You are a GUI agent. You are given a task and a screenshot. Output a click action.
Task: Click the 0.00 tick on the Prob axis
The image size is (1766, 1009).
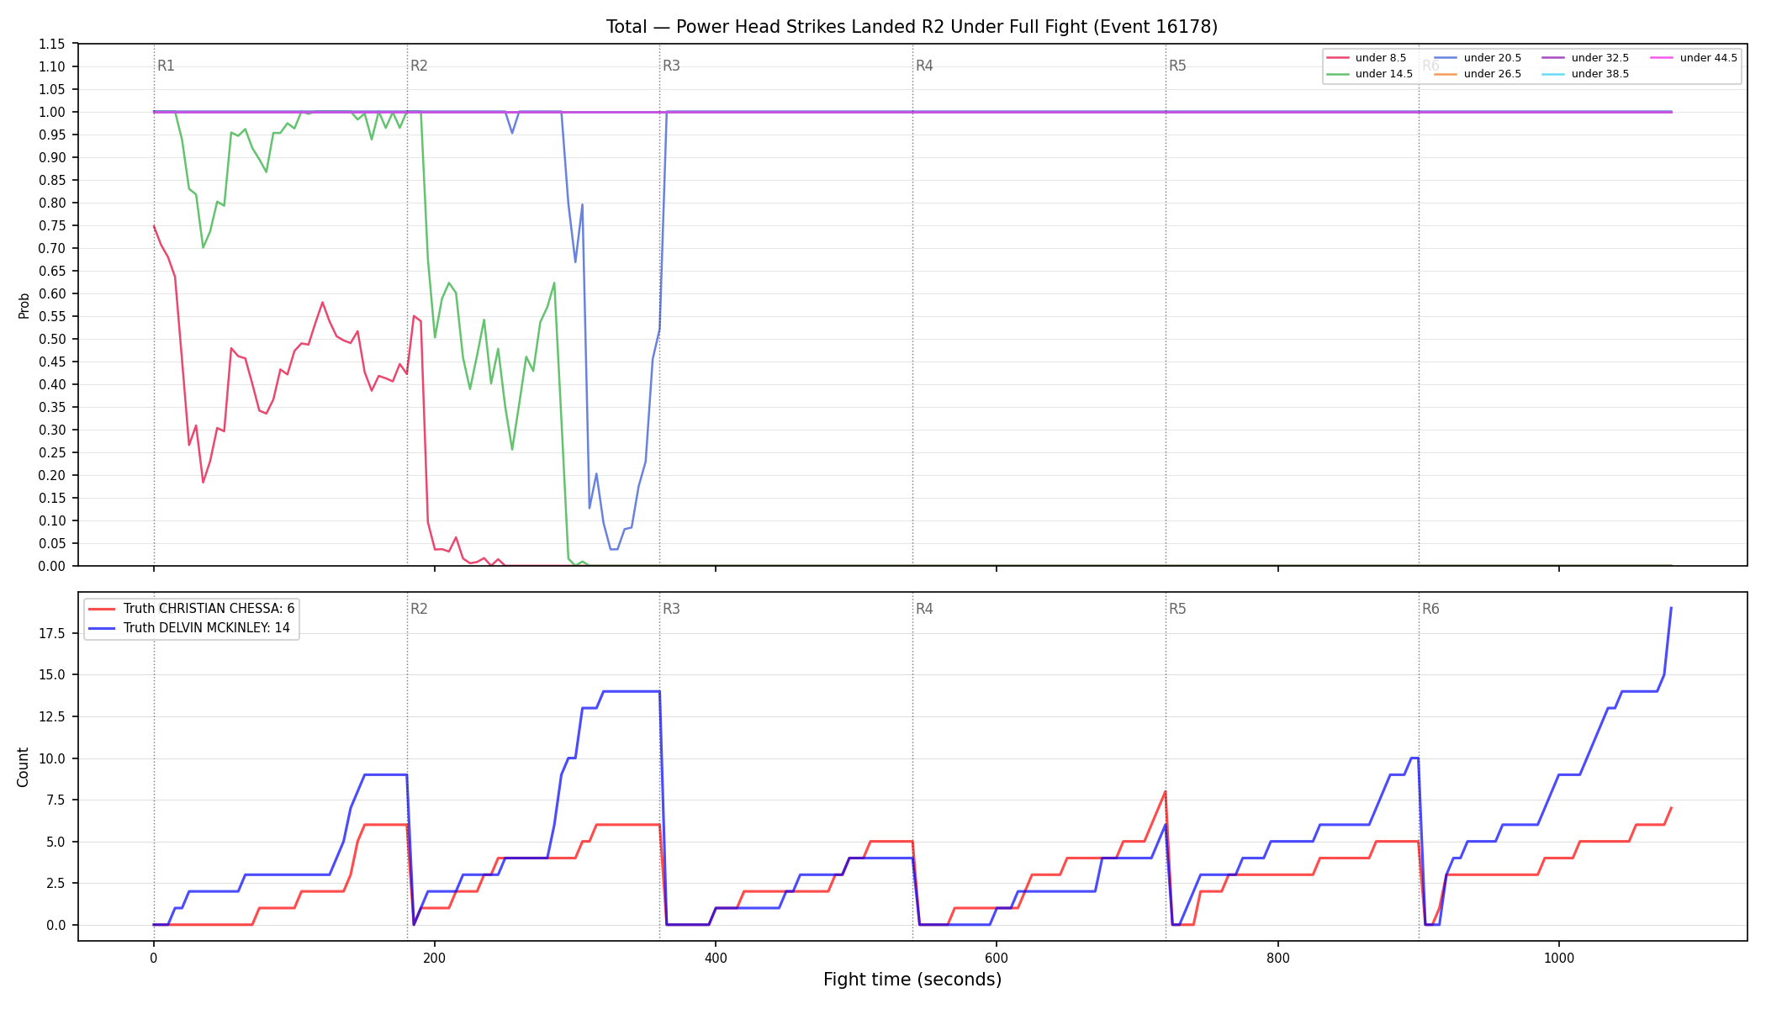click(52, 566)
